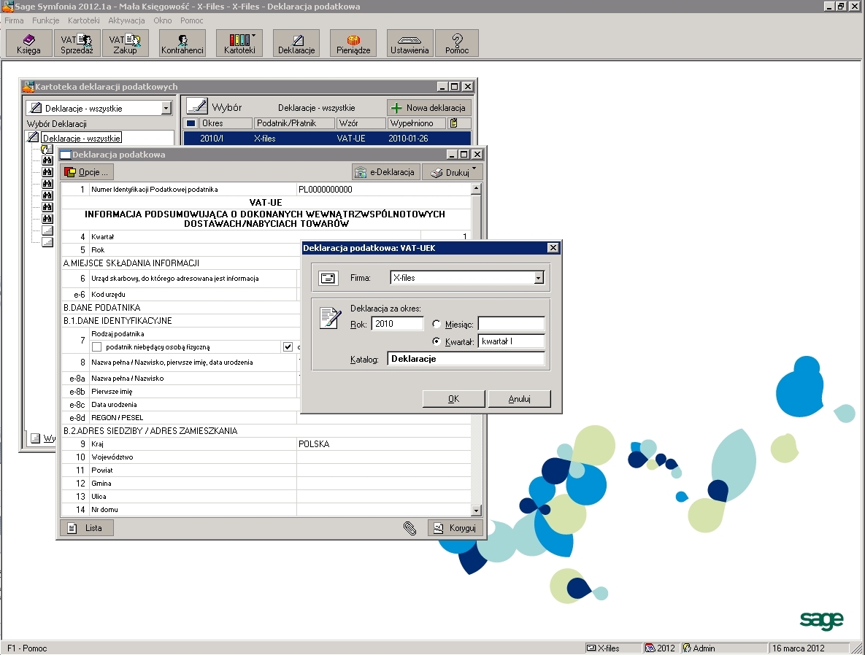Open the Firma dropdown arrow
This screenshot has height=655, width=865.
(x=539, y=278)
